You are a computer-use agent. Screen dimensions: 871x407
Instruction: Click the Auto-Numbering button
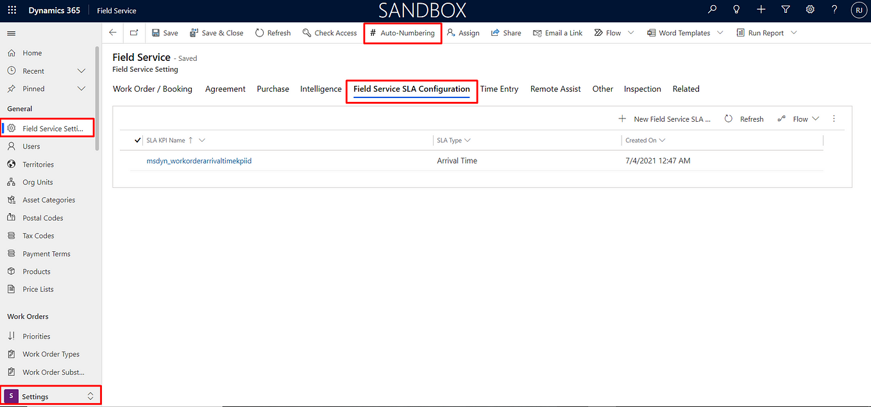pos(402,33)
